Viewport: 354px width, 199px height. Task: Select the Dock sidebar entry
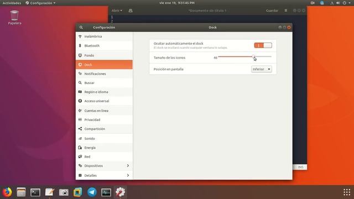coord(104,65)
